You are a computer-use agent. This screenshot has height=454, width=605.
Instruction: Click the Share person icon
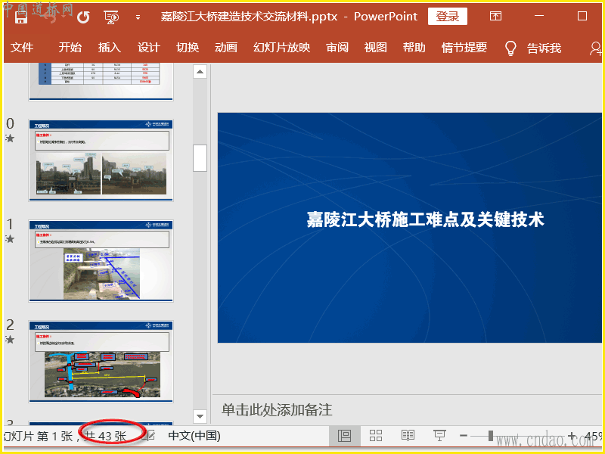click(596, 48)
